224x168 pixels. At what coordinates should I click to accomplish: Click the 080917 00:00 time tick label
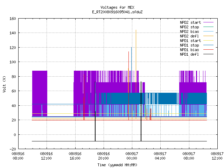(132, 156)
